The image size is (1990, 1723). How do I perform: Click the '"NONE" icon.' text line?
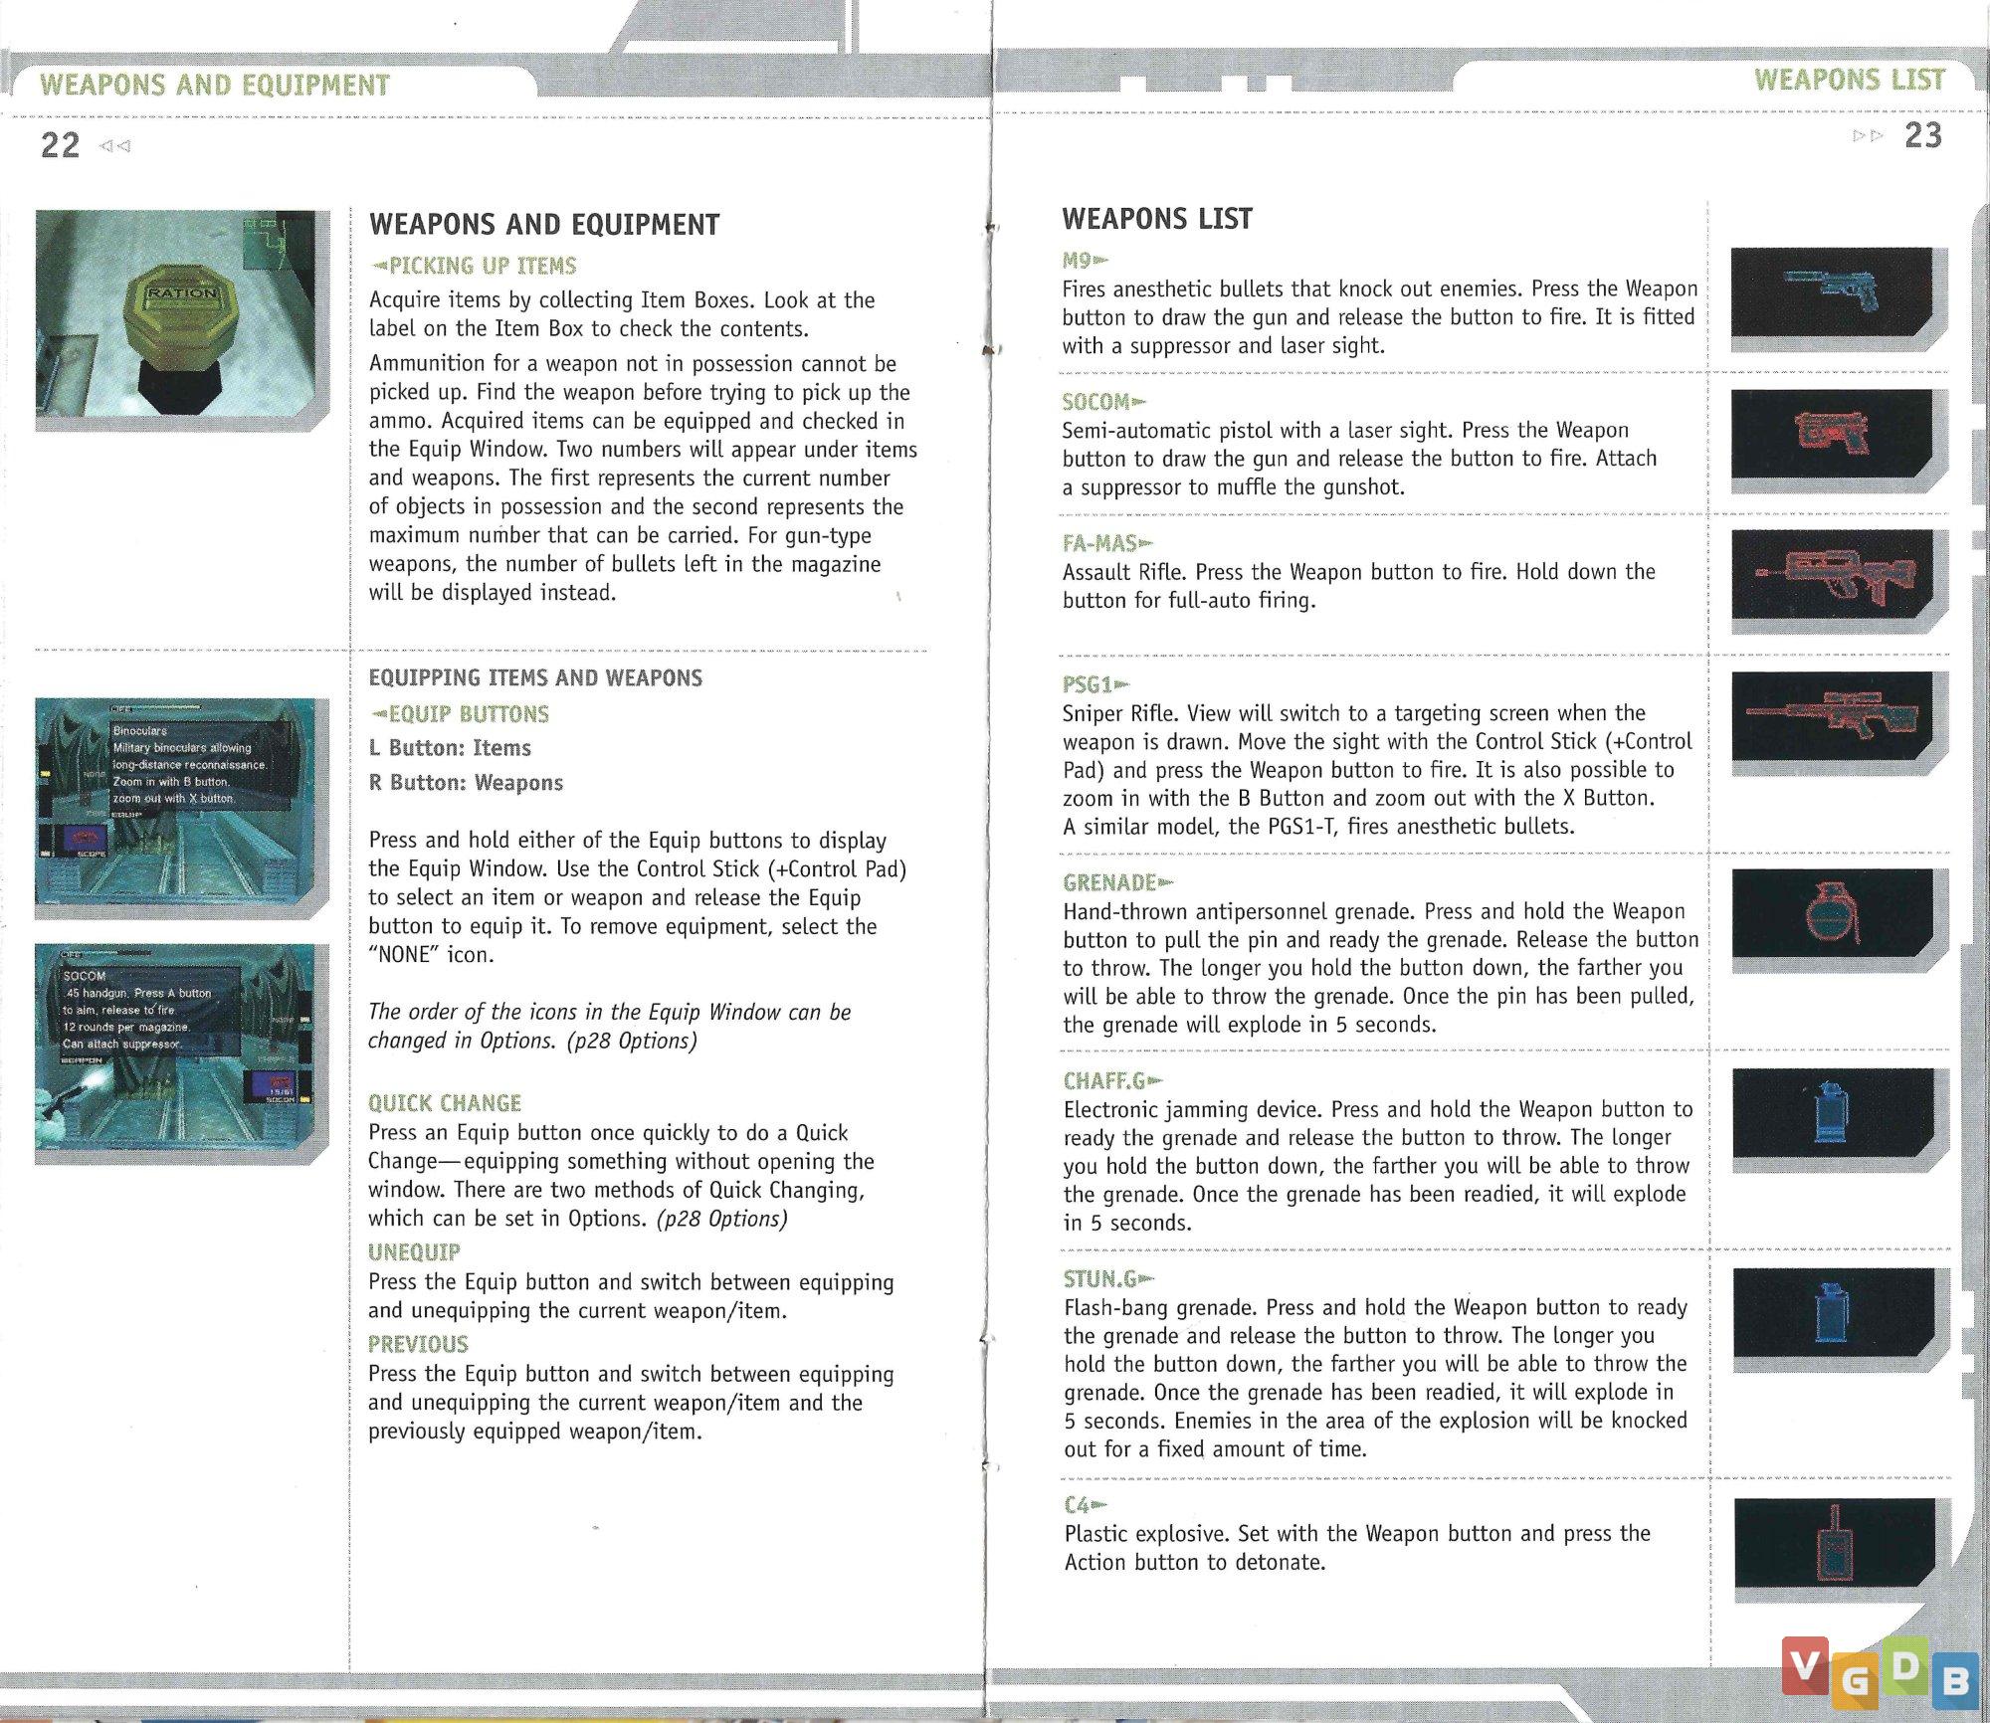click(431, 955)
